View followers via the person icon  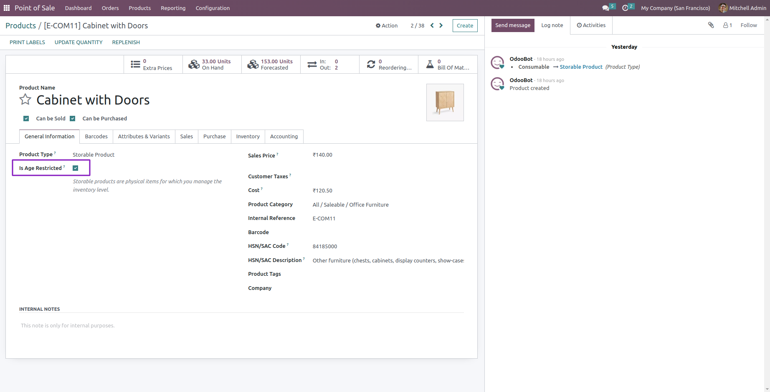coord(727,25)
